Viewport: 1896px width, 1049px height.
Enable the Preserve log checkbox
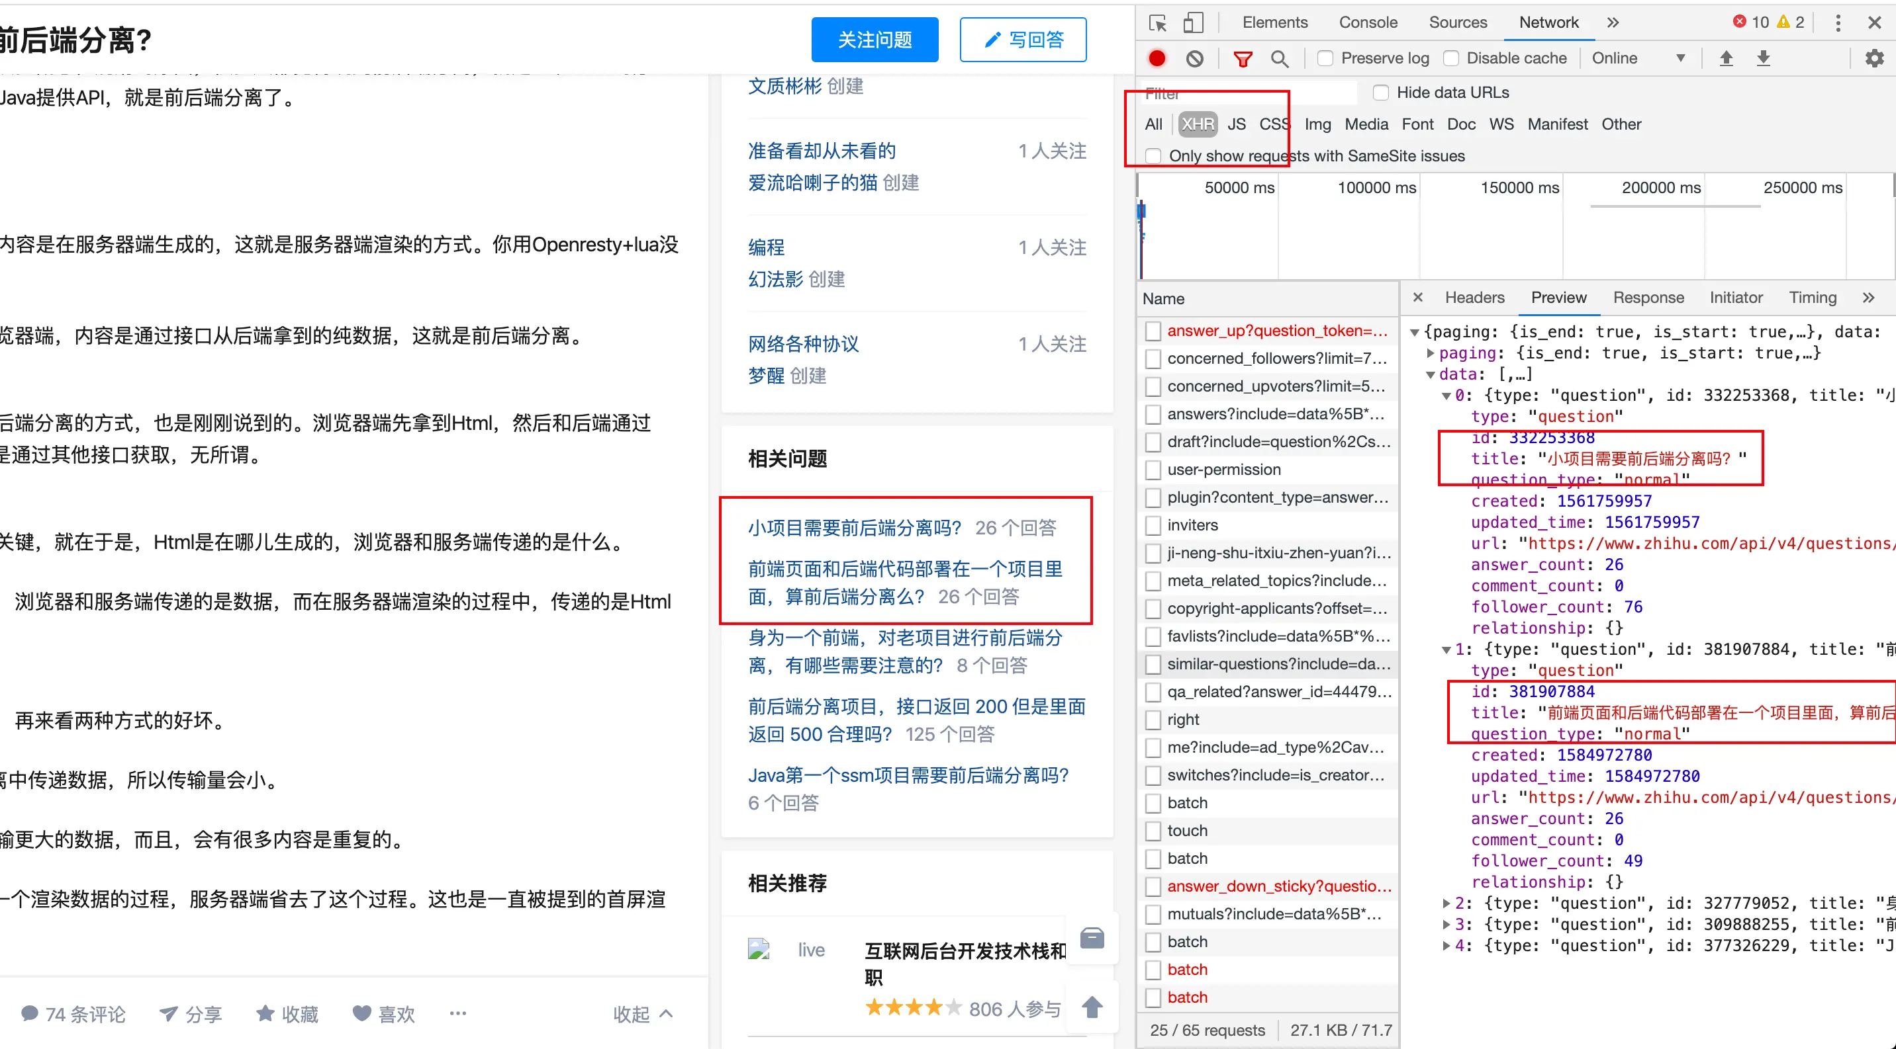click(x=1325, y=58)
